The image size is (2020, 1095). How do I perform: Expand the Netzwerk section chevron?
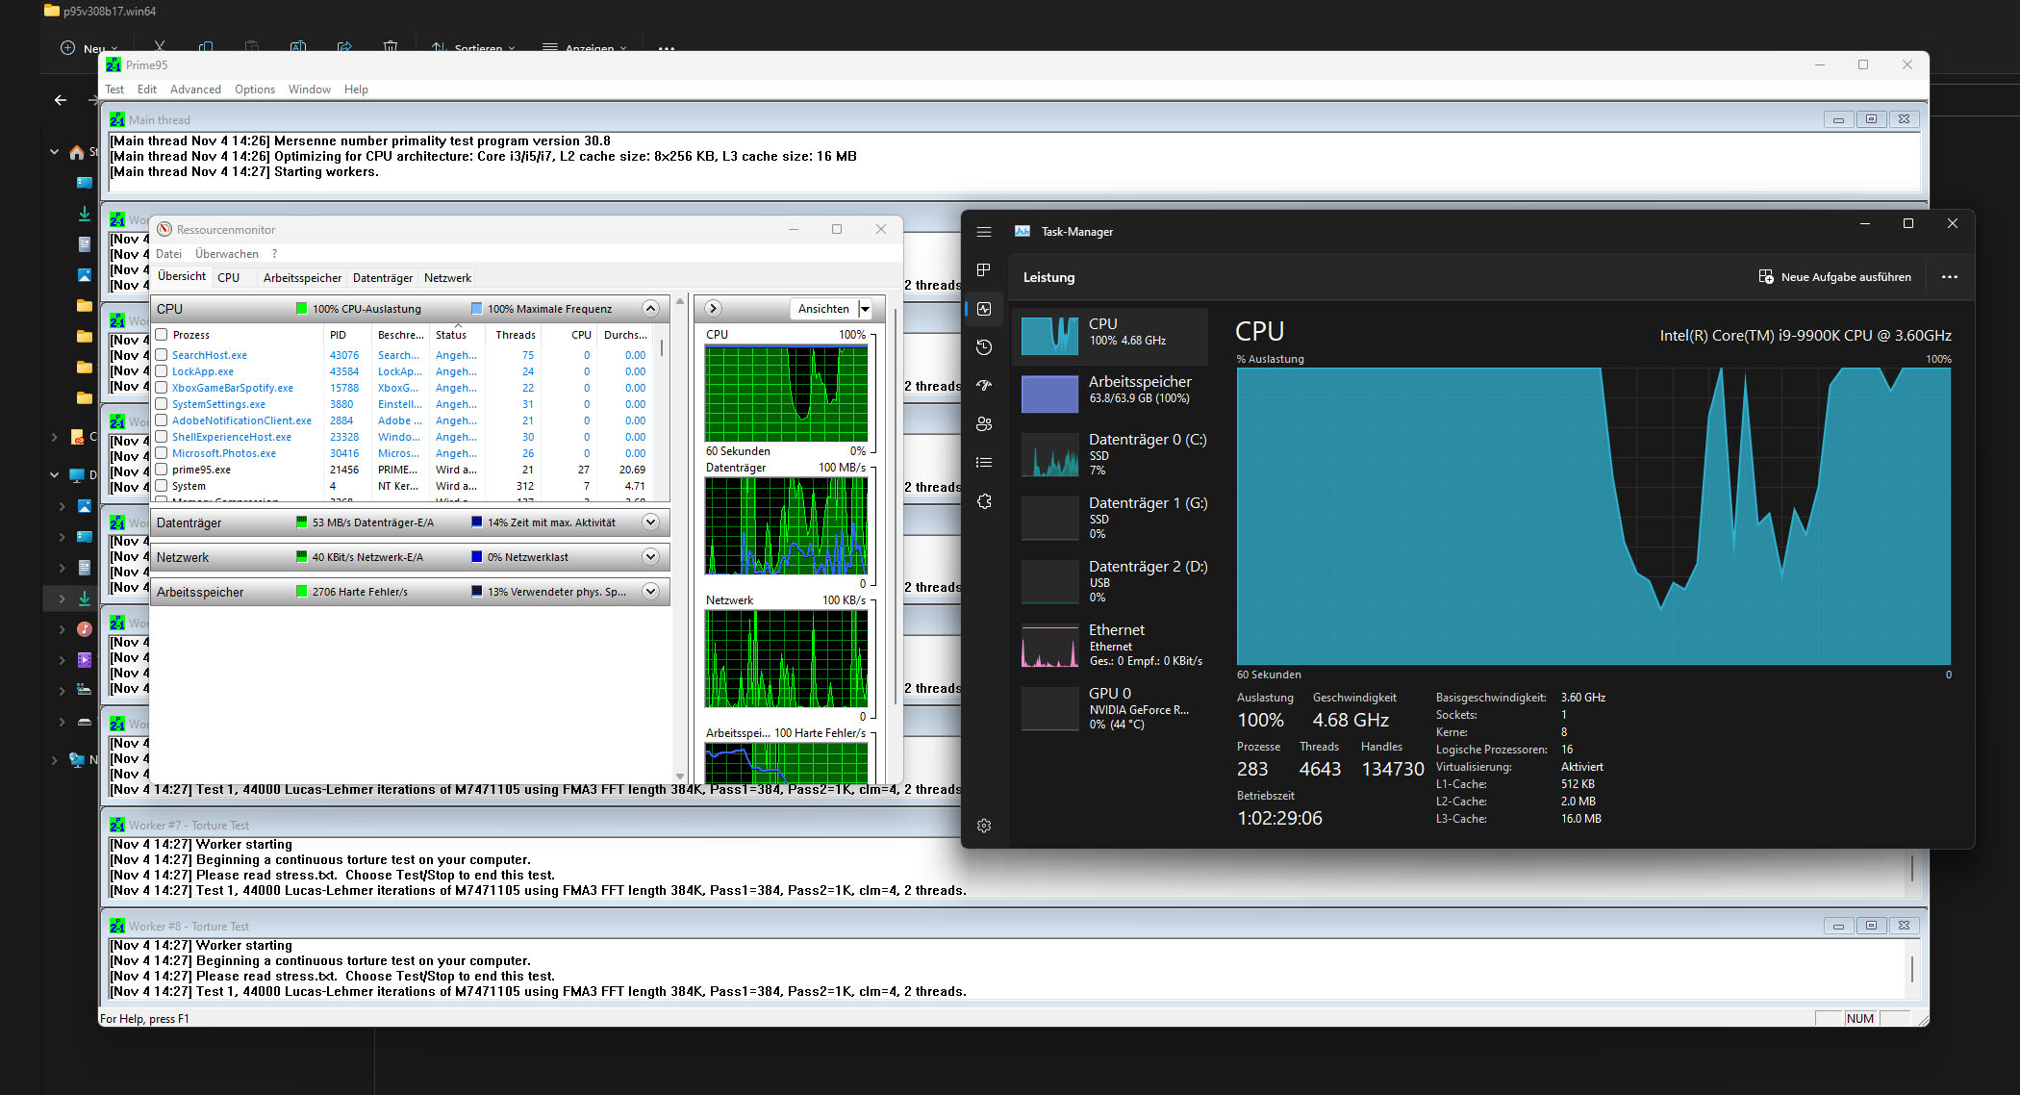650,557
